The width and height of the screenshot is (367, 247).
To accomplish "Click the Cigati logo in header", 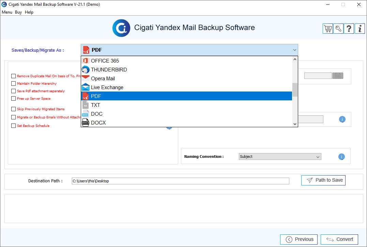I will (121, 28).
